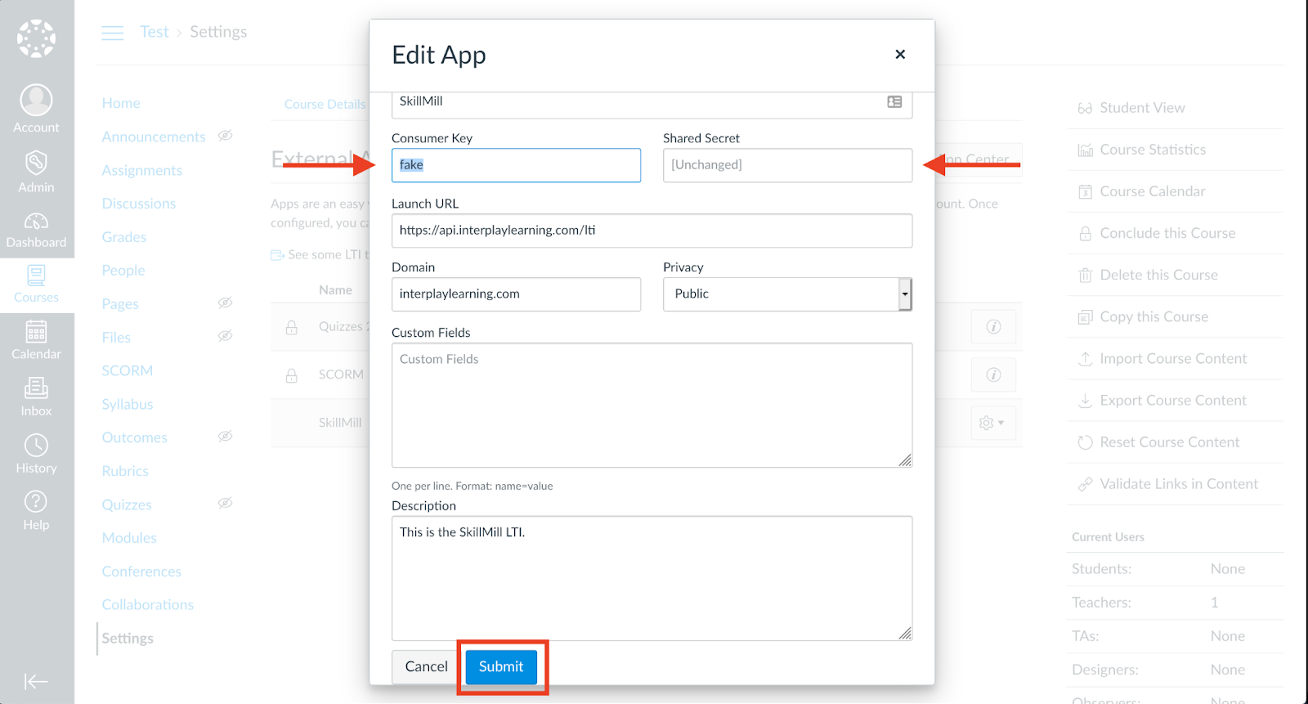Toggle the hamburger course menu icon
1308x704 pixels.
point(112,33)
